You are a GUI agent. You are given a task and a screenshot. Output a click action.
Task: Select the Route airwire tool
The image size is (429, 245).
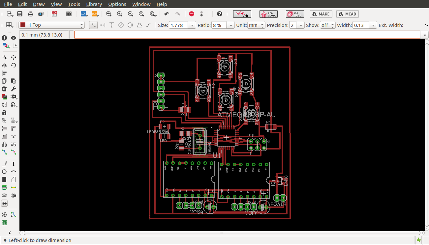click(x=4, y=152)
